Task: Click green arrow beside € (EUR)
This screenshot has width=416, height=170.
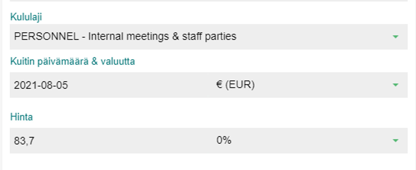Action: click(x=395, y=85)
